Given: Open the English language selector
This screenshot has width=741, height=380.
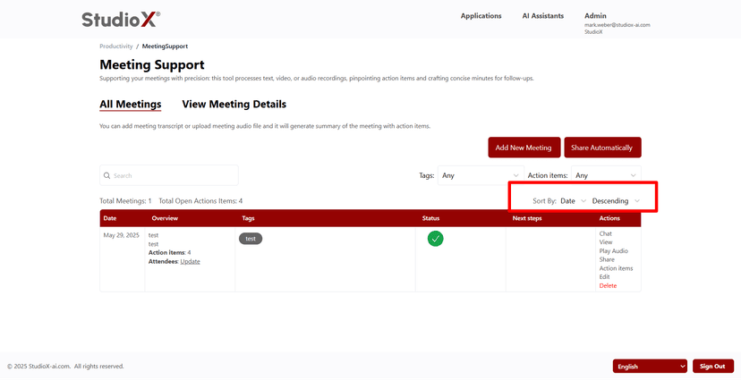Looking at the screenshot, I should [x=650, y=367].
